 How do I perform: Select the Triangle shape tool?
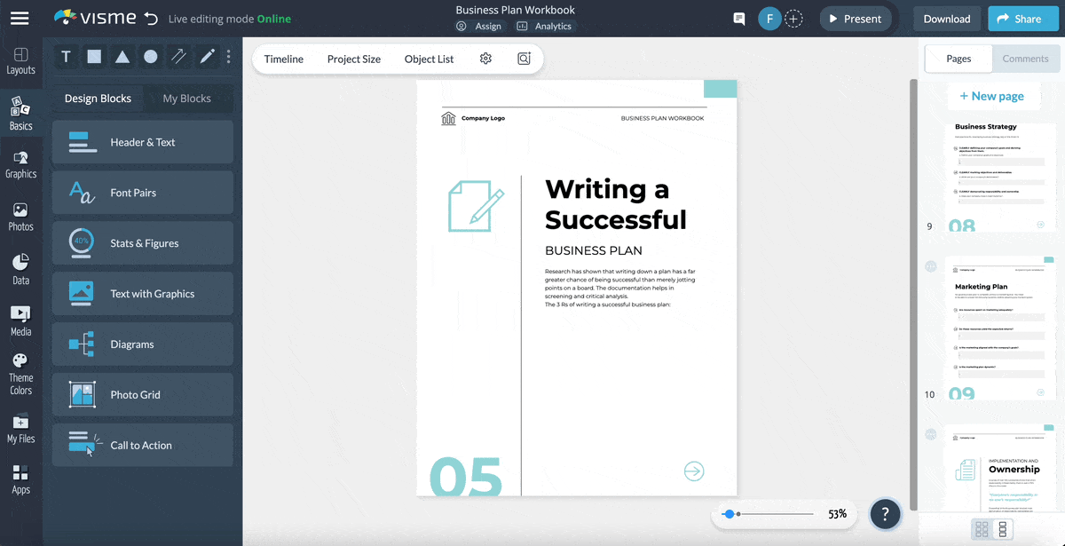[x=122, y=56]
